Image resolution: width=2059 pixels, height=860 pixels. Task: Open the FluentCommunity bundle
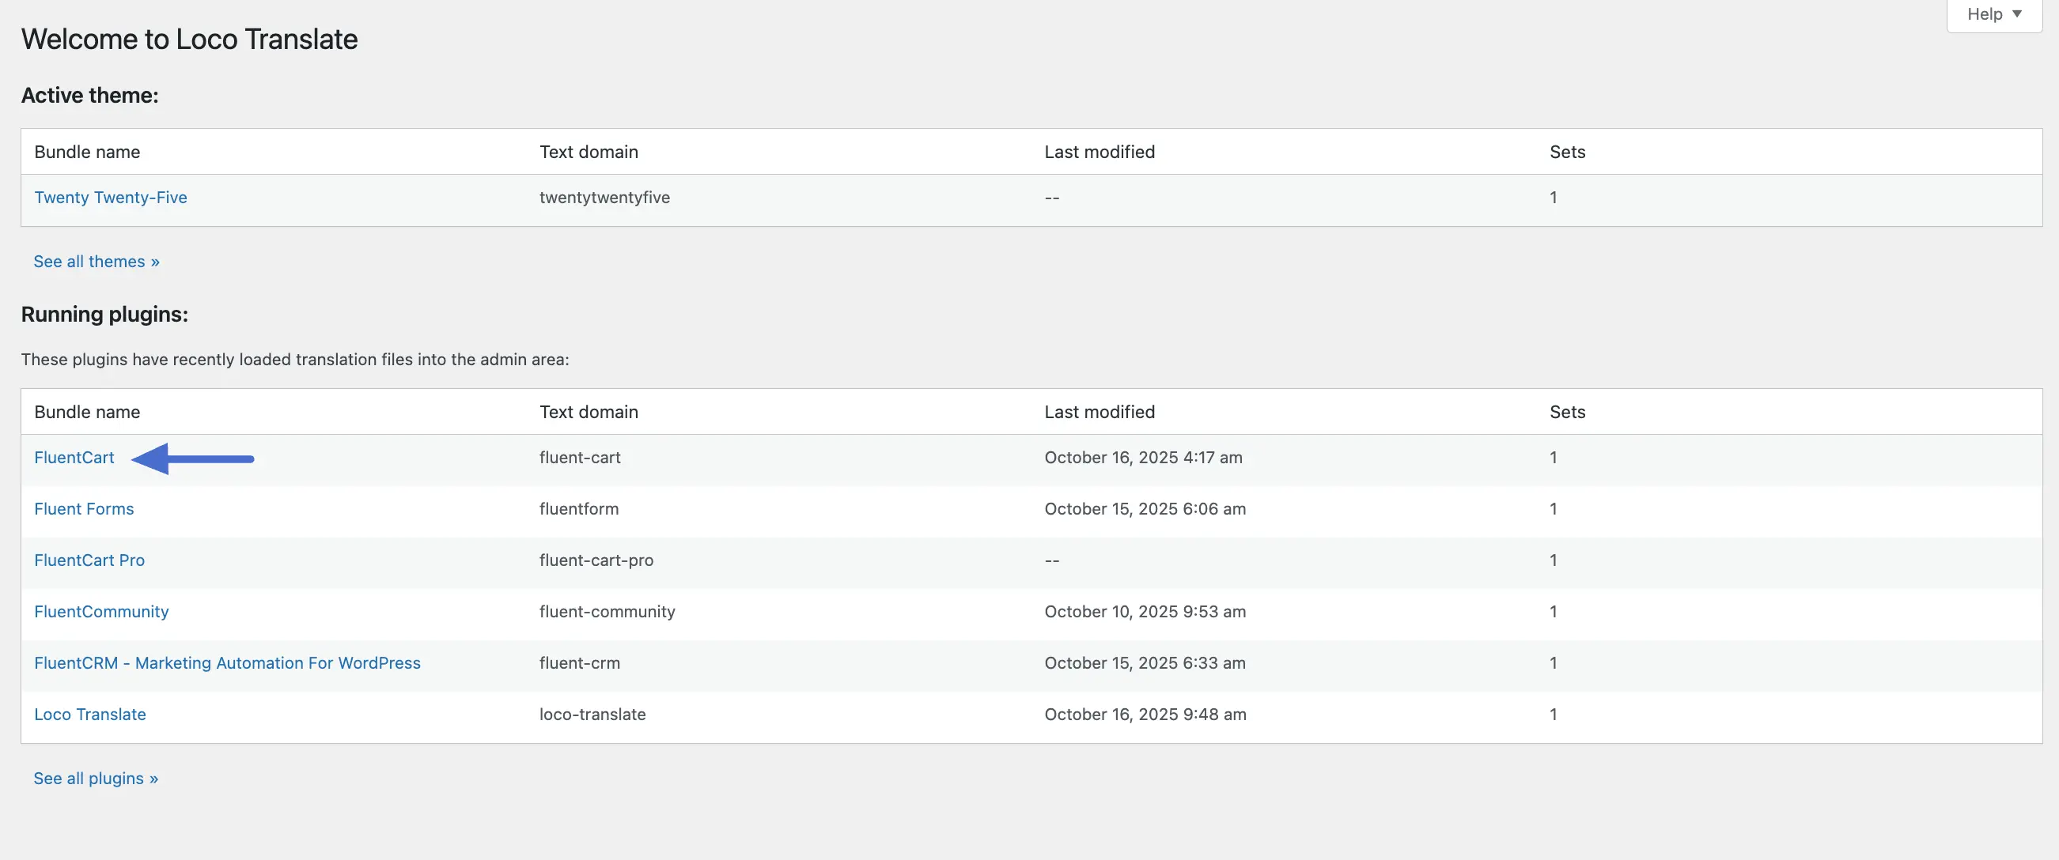point(100,612)
